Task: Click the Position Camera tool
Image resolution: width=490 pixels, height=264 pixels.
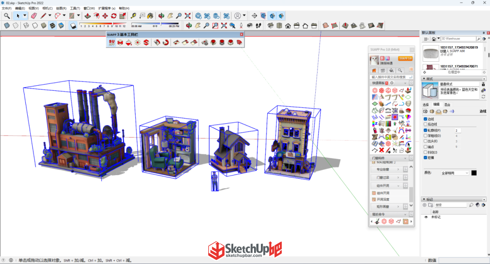Action: 241,25
